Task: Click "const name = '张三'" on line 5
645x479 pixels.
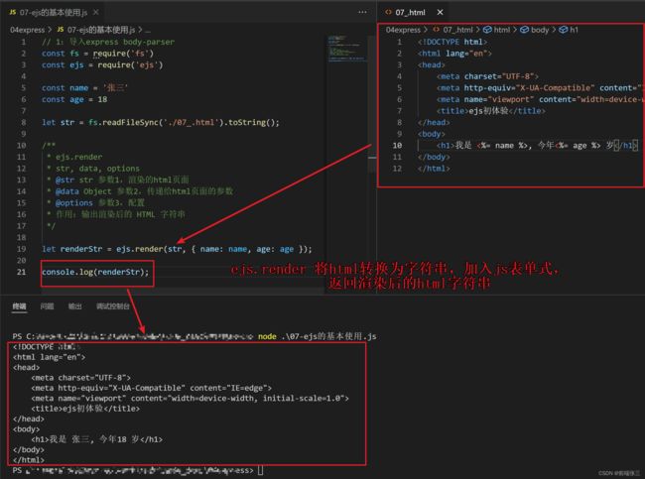Action: point(84,88)
